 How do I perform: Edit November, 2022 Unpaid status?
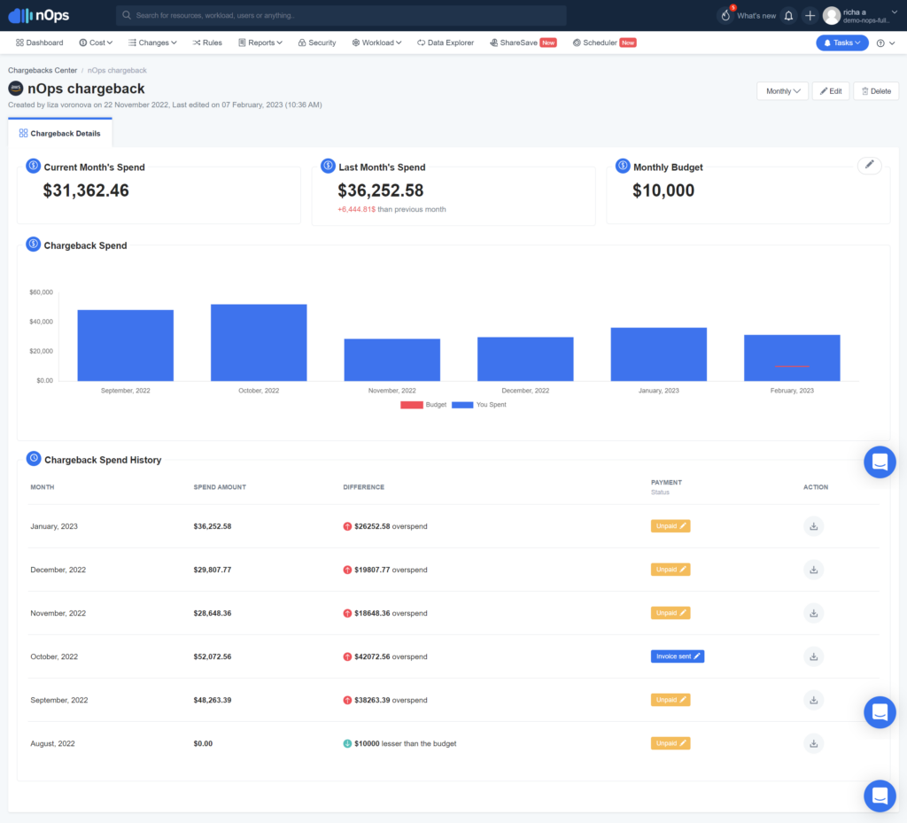[x=671, y=613]
